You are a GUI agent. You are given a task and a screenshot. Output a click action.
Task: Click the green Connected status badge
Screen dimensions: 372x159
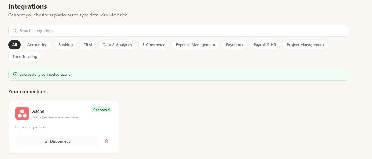pyautogui.click(x=101, y=110)
